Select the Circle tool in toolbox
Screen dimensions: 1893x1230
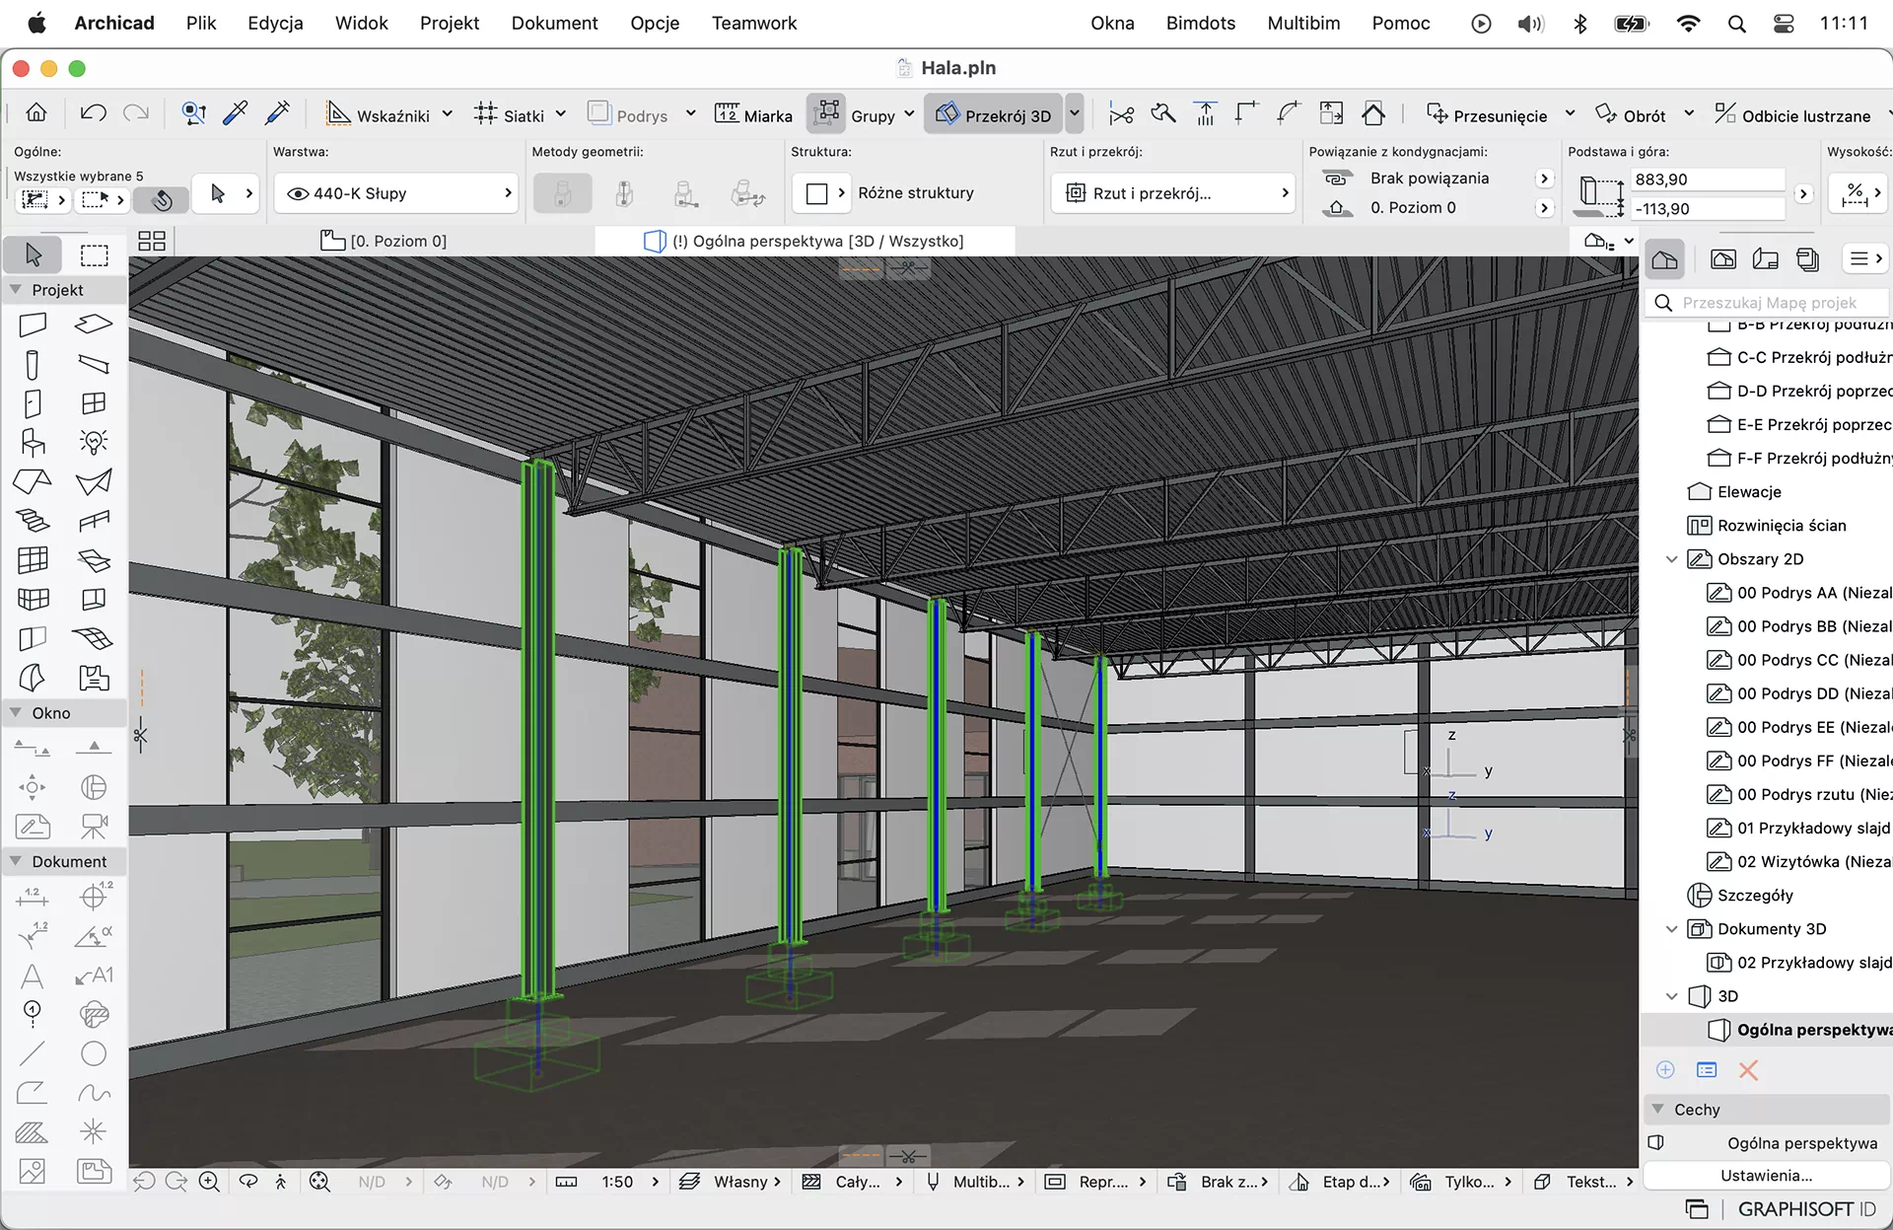94,1053
